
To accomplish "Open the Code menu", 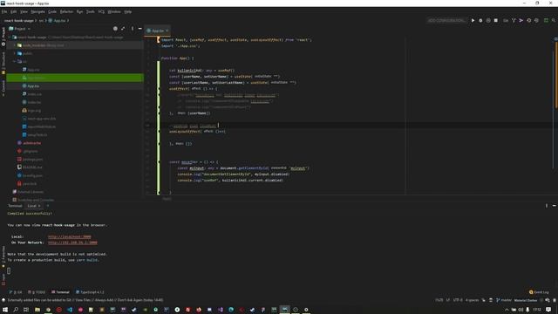I will 52,11.
